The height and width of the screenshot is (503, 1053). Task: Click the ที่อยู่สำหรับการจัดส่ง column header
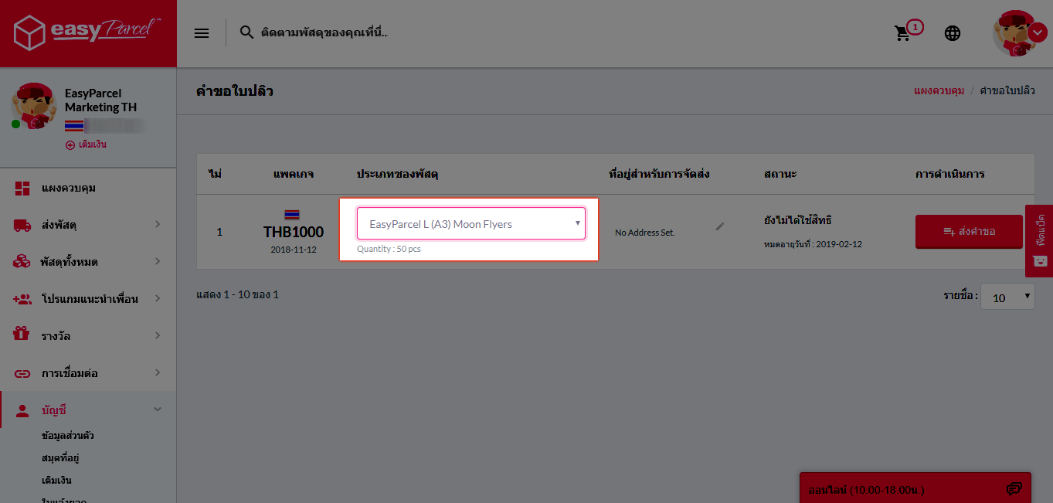[x=659, y=174]
